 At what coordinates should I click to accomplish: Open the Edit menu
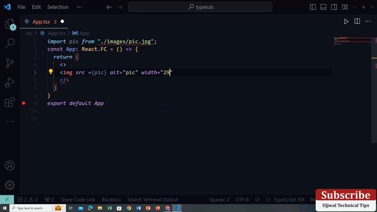[37, 7]
